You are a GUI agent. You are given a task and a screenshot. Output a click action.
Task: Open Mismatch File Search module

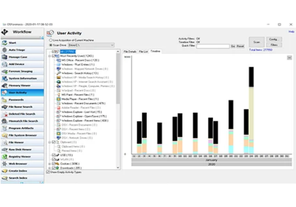coord(22,121)
